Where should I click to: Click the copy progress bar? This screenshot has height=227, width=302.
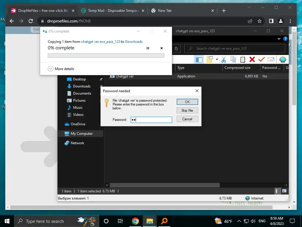pyautogui.click(x=106, y=55)
